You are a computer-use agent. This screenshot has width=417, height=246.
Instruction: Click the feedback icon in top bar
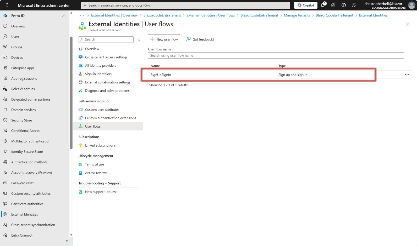point(354,5)
